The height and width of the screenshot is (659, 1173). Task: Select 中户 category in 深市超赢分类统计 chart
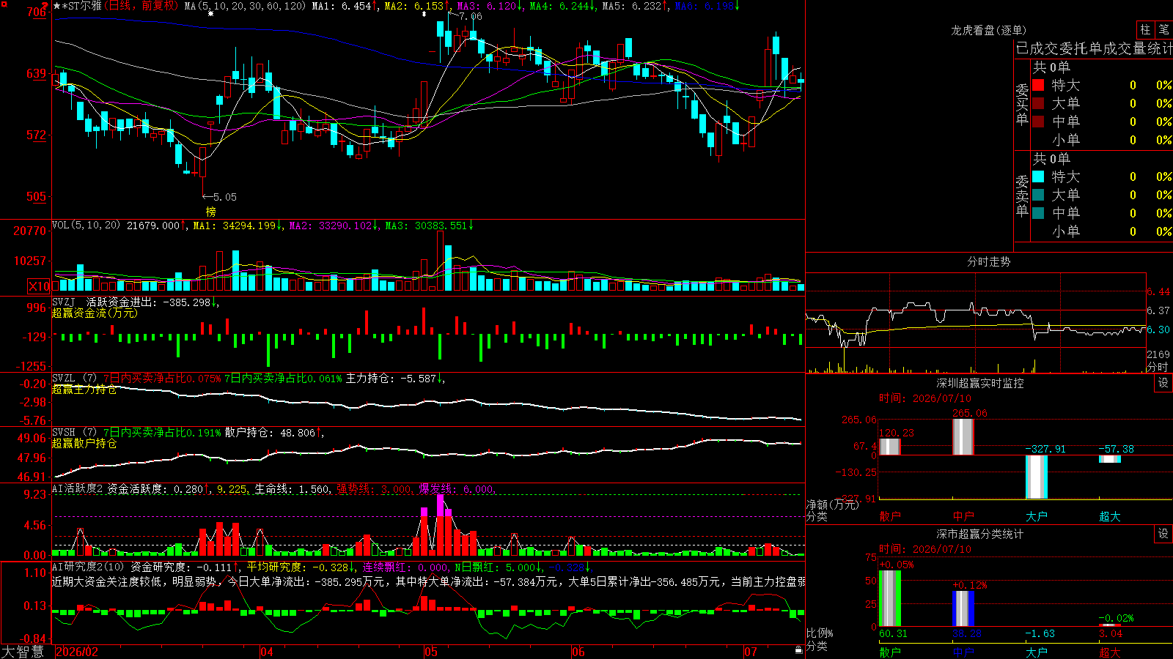click(x=963, y=652)
